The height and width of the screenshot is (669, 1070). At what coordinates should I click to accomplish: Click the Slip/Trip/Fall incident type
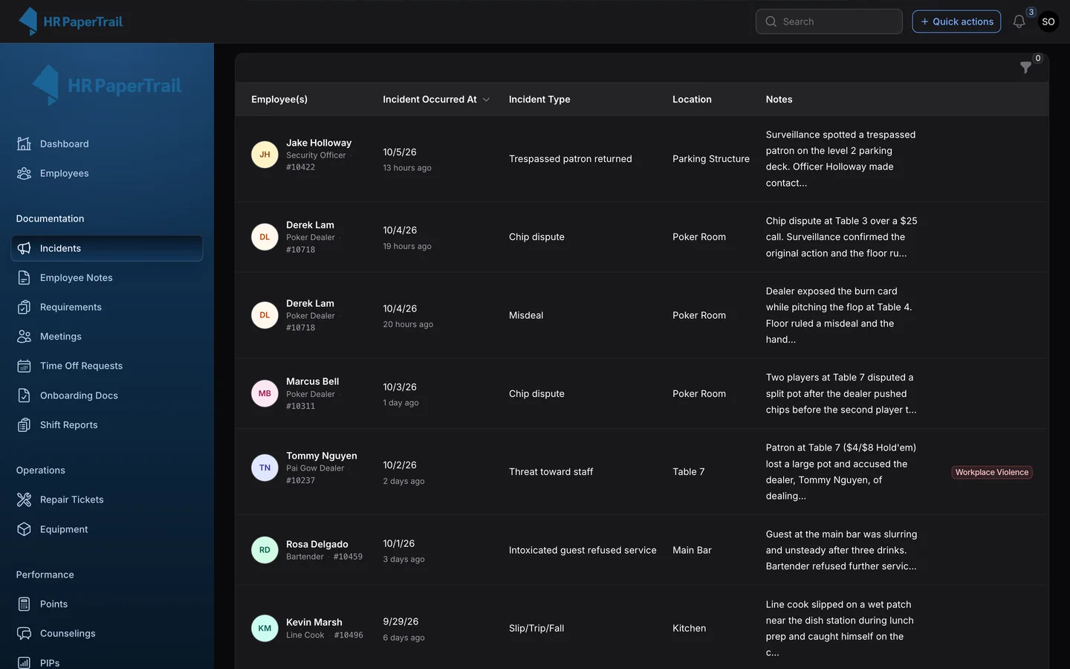click(536, 628)
